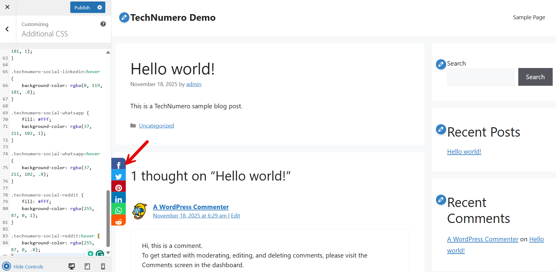Switch preview to tablet view

coord(87,266)
